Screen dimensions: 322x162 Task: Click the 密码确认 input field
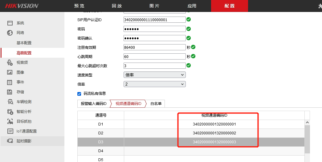[155, 38]
